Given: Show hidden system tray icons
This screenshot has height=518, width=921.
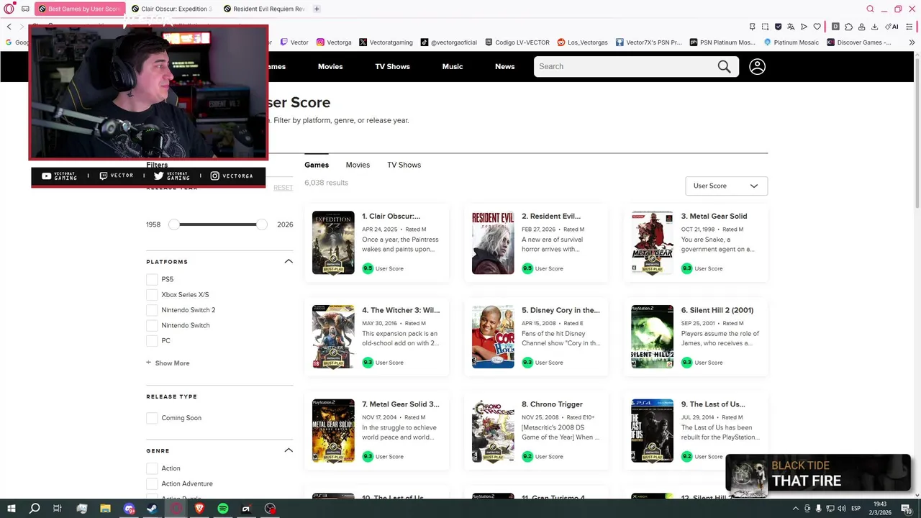Looking at the screenshot, I should (x=796, y=509).
